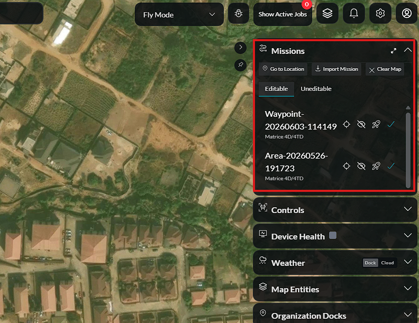Open the Fly Mode dropdown
Viewport: 419px width, 323px height.
point(179,15)
